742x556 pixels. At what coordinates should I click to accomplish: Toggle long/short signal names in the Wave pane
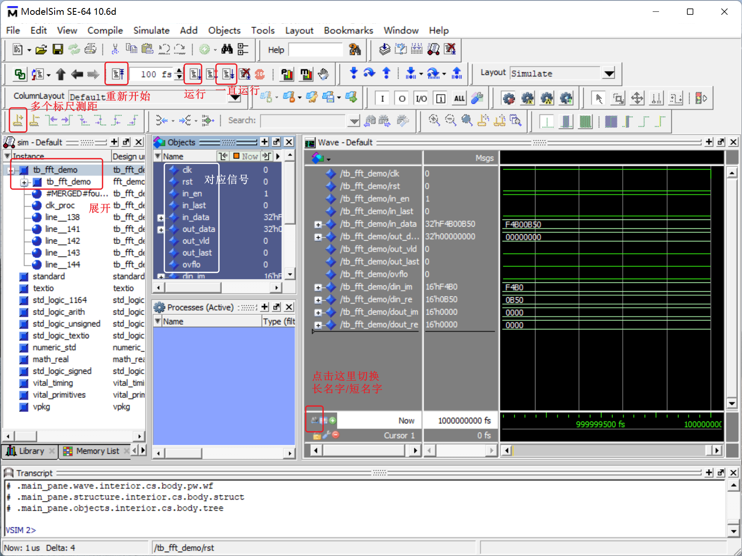point(315,420)
